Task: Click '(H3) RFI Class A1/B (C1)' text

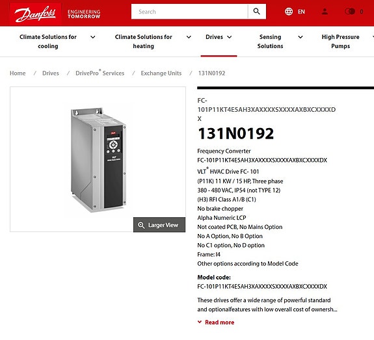Action: [x=226, y=200]
